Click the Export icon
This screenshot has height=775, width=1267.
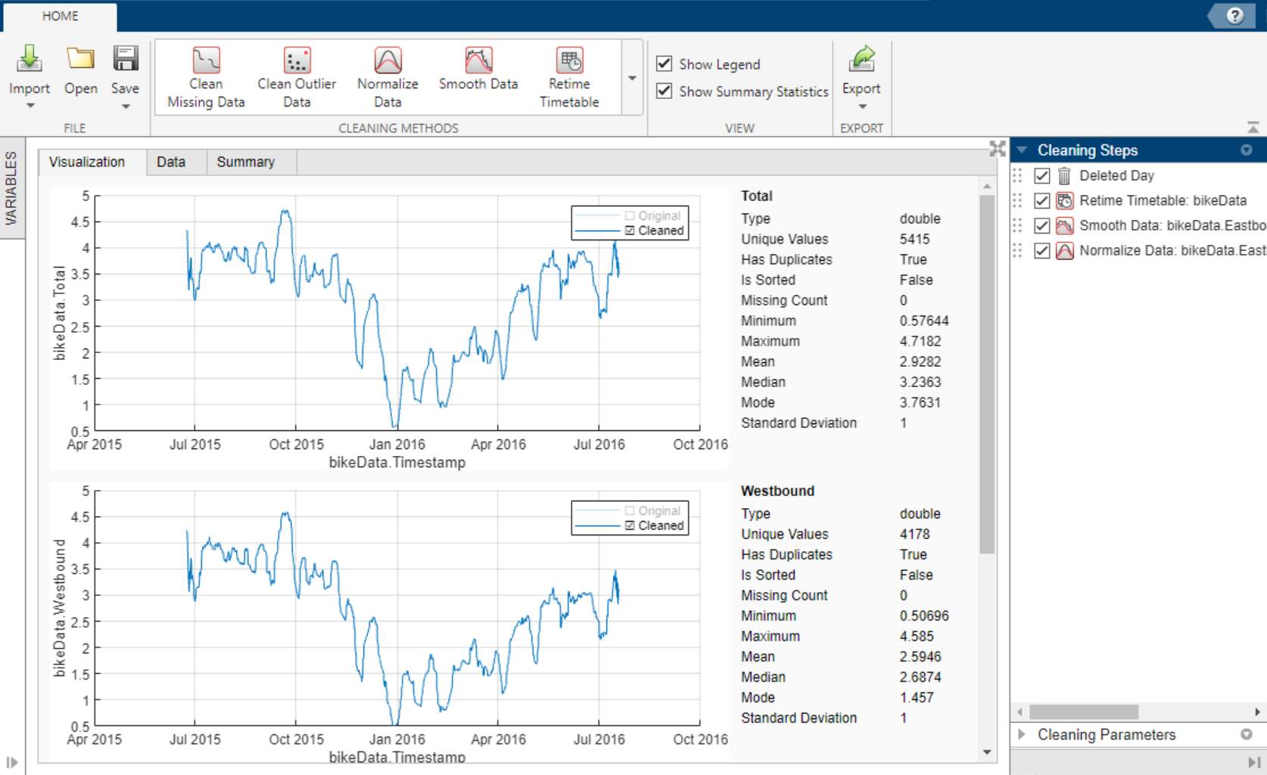tap(861, 60)
